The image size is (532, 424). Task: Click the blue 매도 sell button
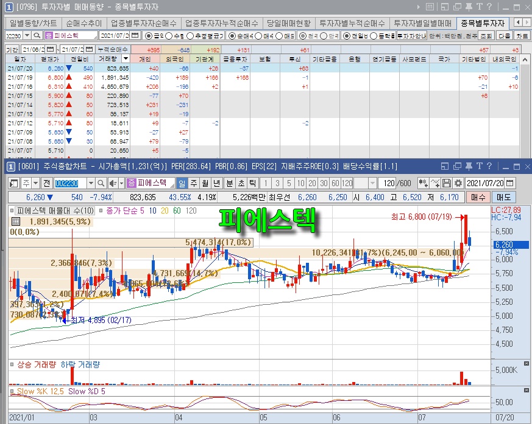(503, 197)
